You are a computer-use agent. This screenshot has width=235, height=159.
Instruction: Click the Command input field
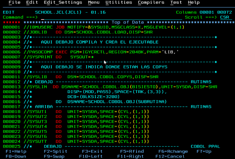(105, 17)
